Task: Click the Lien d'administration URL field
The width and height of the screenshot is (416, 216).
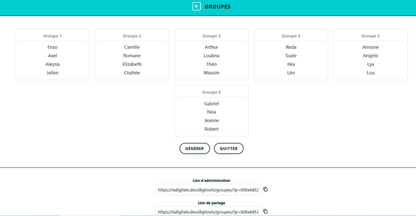Action: click(x=208, y=190)
